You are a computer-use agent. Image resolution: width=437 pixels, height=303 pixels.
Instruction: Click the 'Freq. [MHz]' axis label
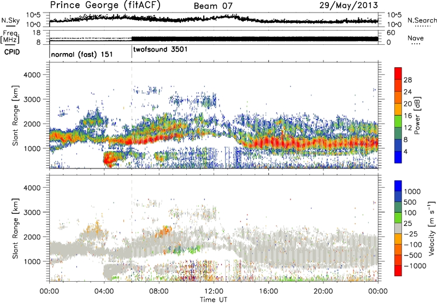coord(10,37)
